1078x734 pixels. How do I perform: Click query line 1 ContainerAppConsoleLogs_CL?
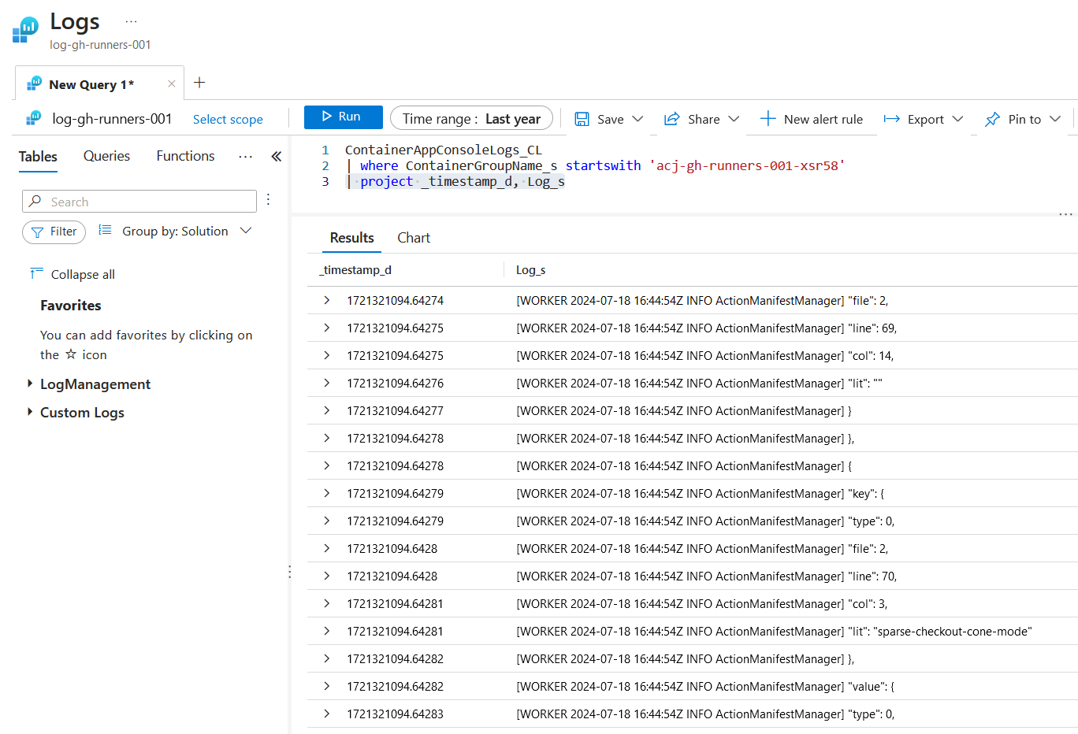(x=443, y=150)
